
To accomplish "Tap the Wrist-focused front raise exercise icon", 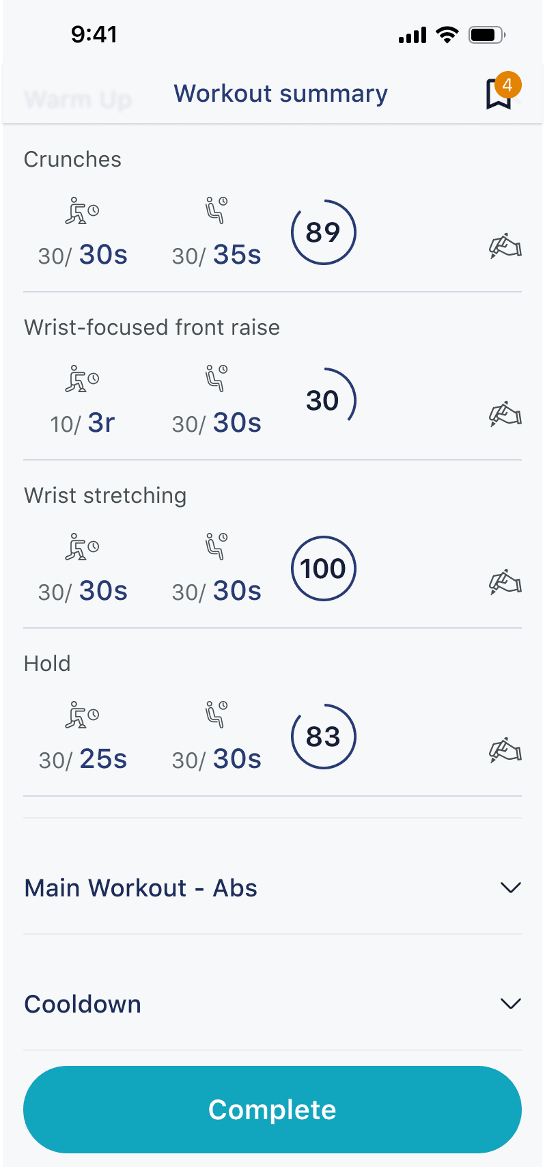I will pyautogui.click(x=82, y=379).
